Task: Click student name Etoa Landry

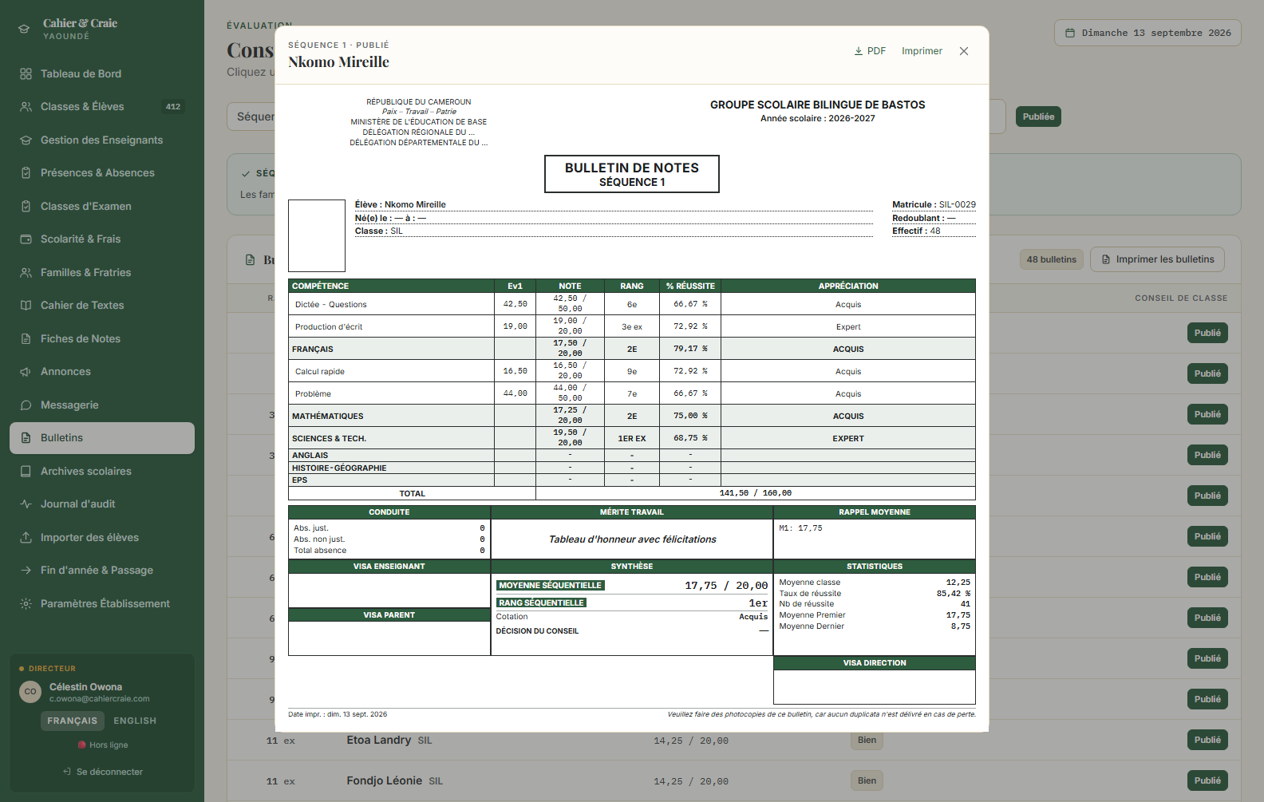Action: click(x=379, y=740)
